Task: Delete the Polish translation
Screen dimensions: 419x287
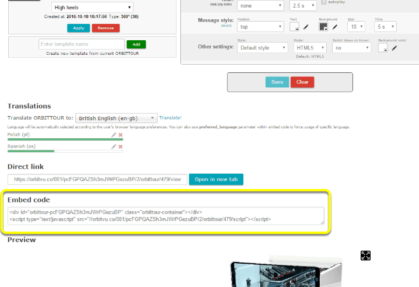Action: point(121,135)
